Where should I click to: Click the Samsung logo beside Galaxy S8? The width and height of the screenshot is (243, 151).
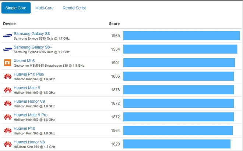(7, 36)
